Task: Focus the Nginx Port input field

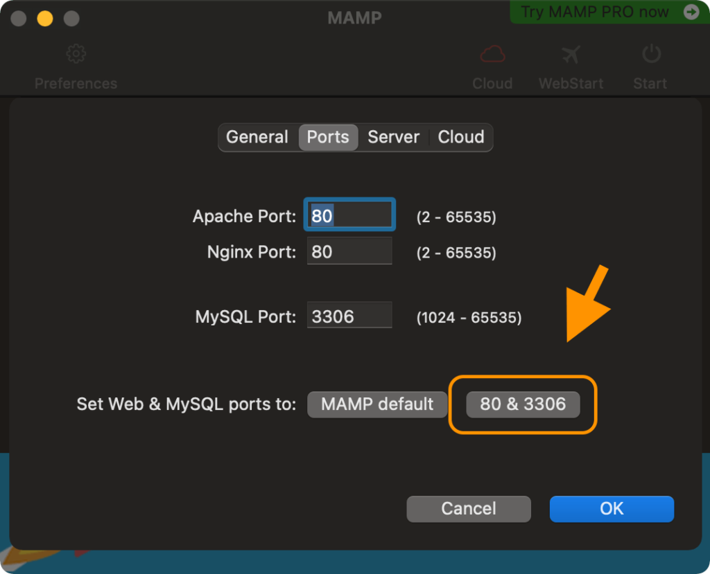Action: [349, 251]
